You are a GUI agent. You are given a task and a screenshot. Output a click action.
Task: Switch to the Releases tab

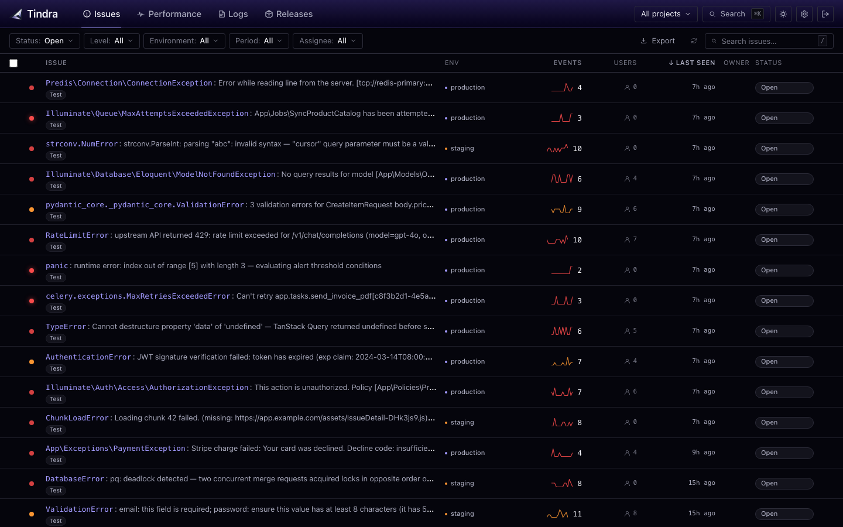pos(289,14)
